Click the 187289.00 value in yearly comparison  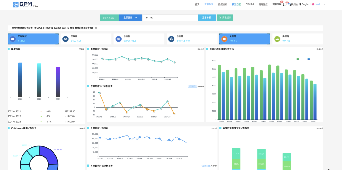pos(70,111)
